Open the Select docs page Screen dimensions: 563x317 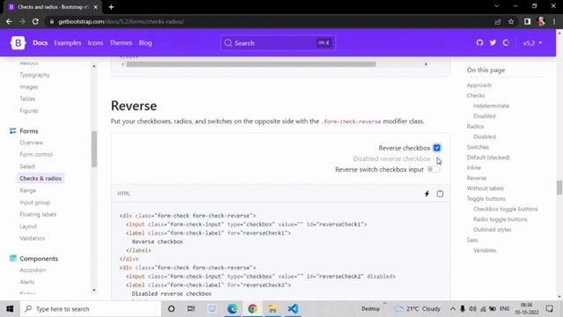27,166
